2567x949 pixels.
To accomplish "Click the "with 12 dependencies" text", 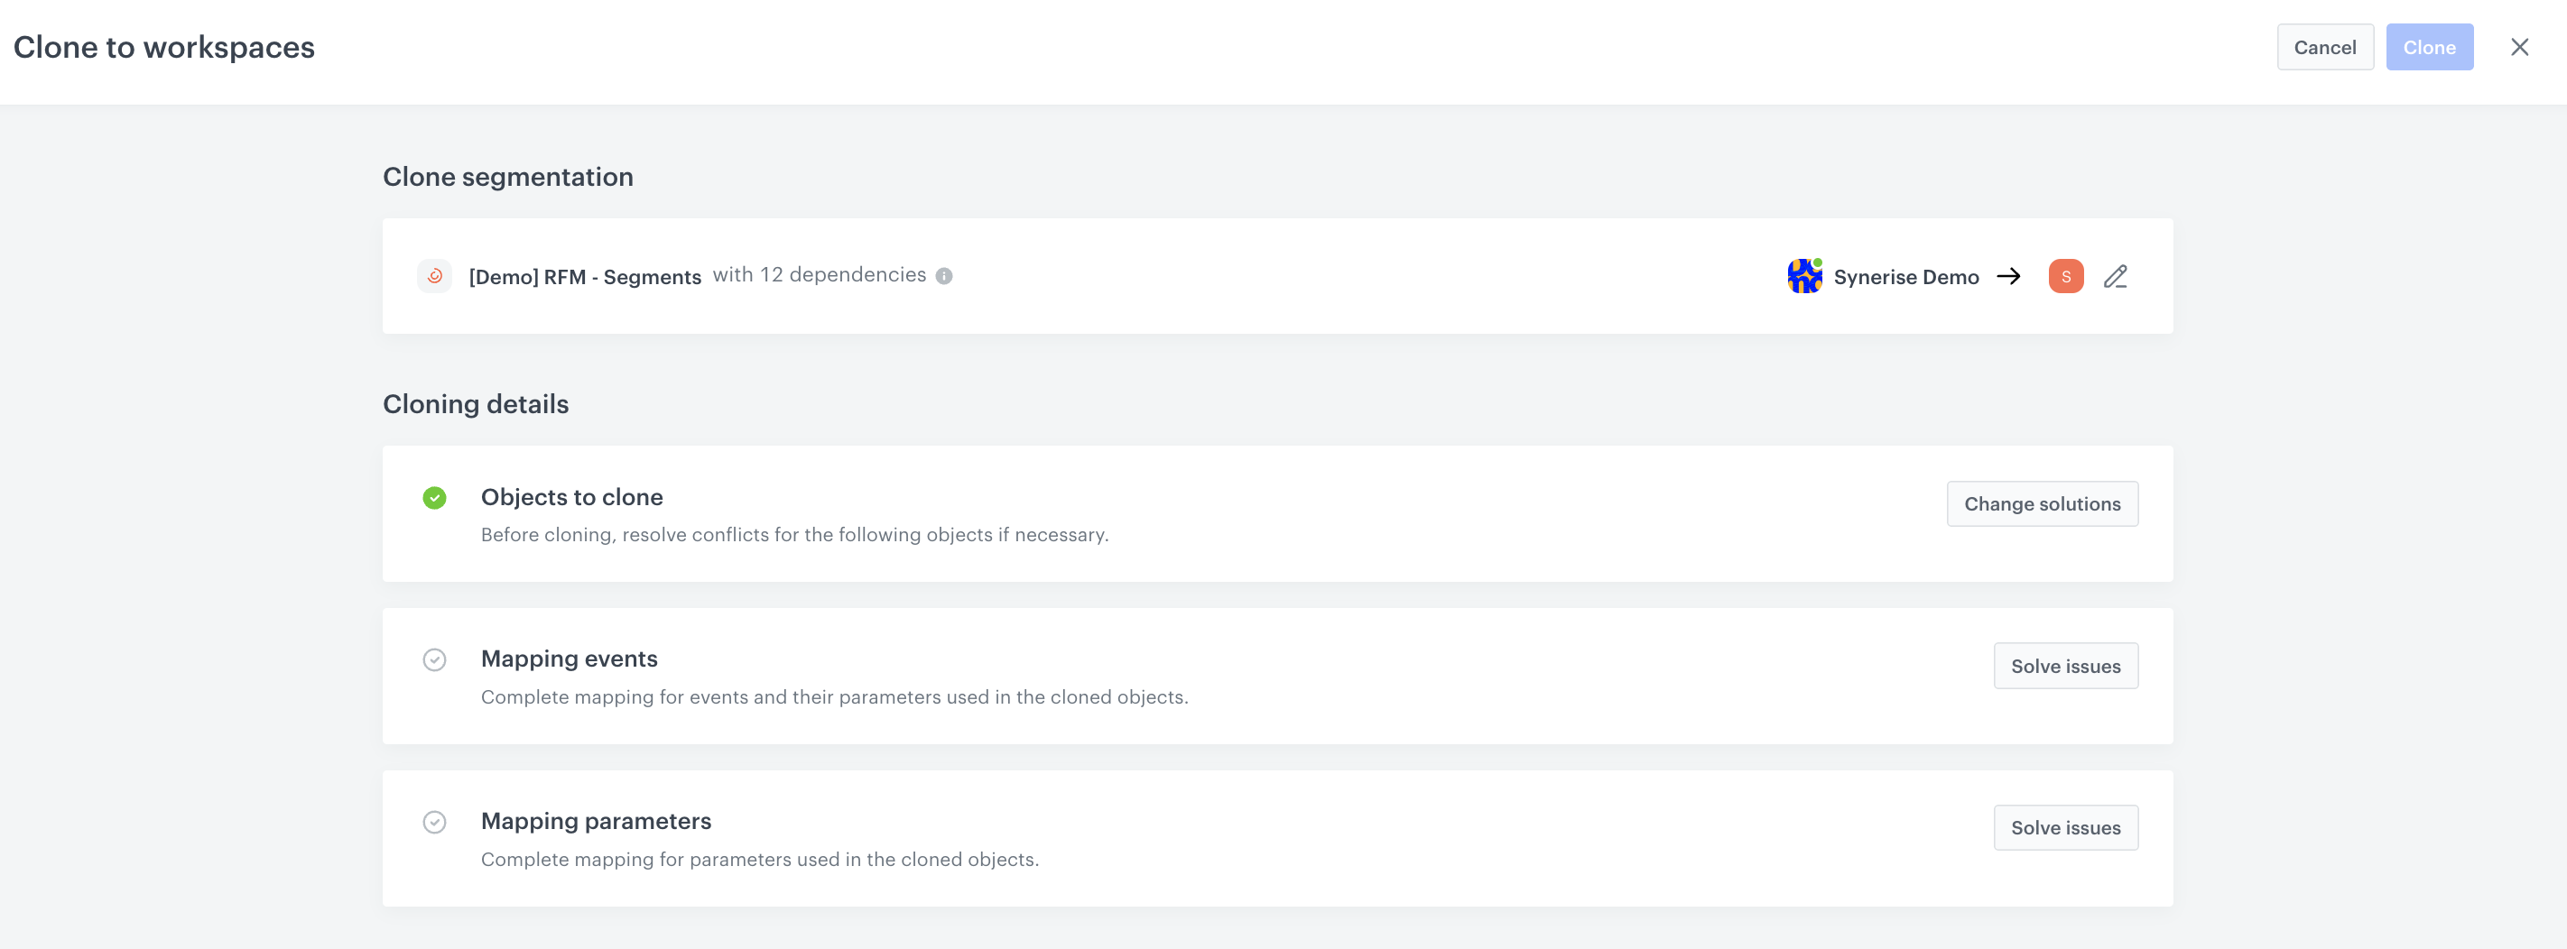I will [x=820, y=275].
